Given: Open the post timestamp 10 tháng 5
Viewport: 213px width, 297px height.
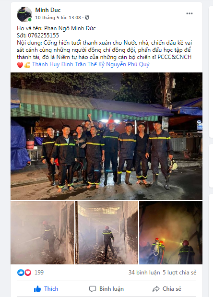Looking at the screenshot, I should click(58, 18).
